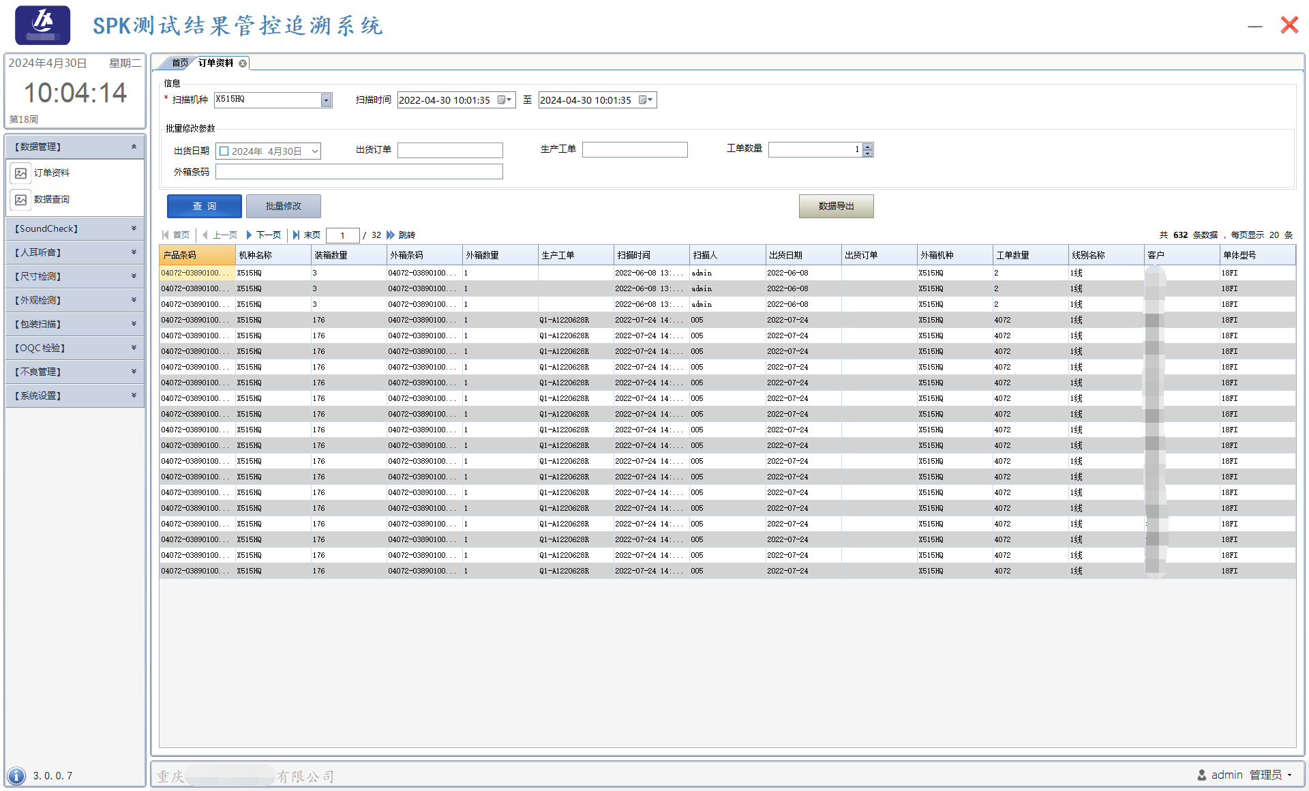Screen dimensions: 1309x791
Task: Select the 订单资料 tab
Action: tap(215, 63)
